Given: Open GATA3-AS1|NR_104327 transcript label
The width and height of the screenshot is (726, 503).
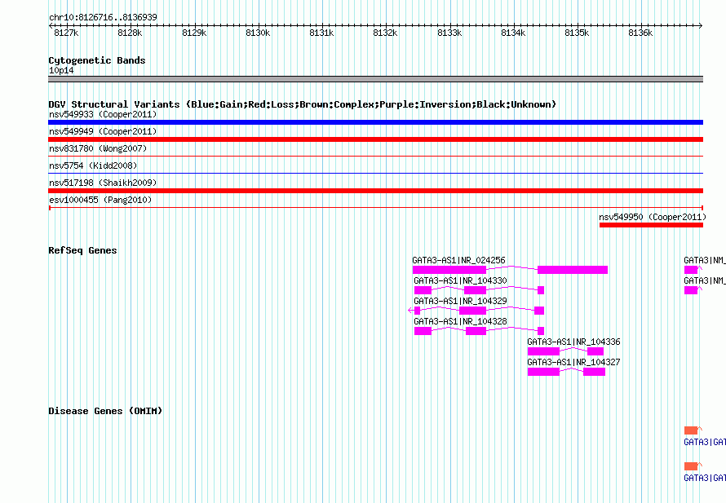Looking at the screenshot, I should [573, 362].
